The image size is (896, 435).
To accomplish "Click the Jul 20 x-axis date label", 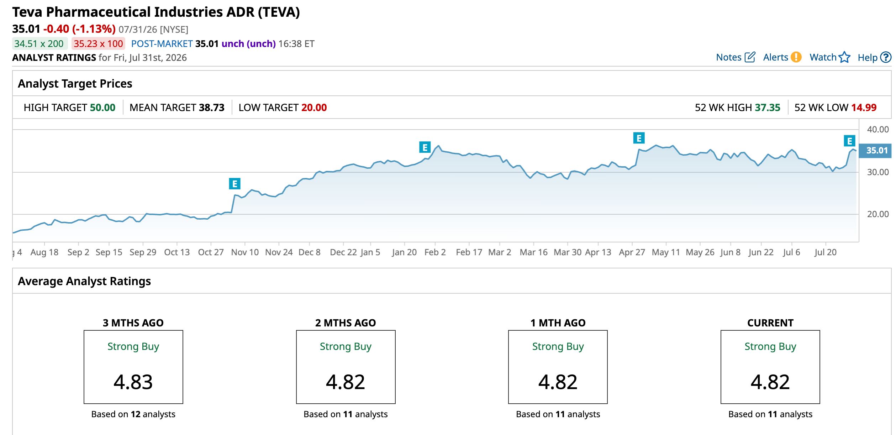I will coord(826,252).
